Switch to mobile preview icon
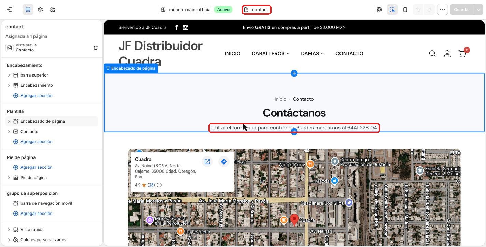This screenshot has width=486, height=247. click(x=405, y=10)
